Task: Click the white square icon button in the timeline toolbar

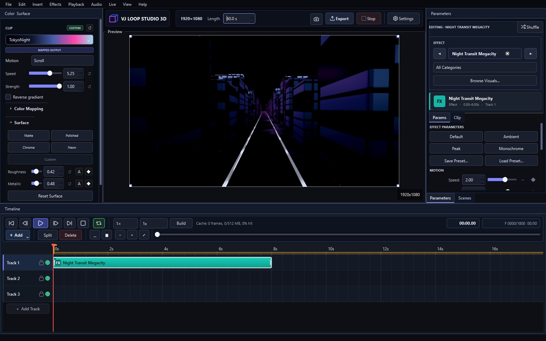Action: point(107,235)
